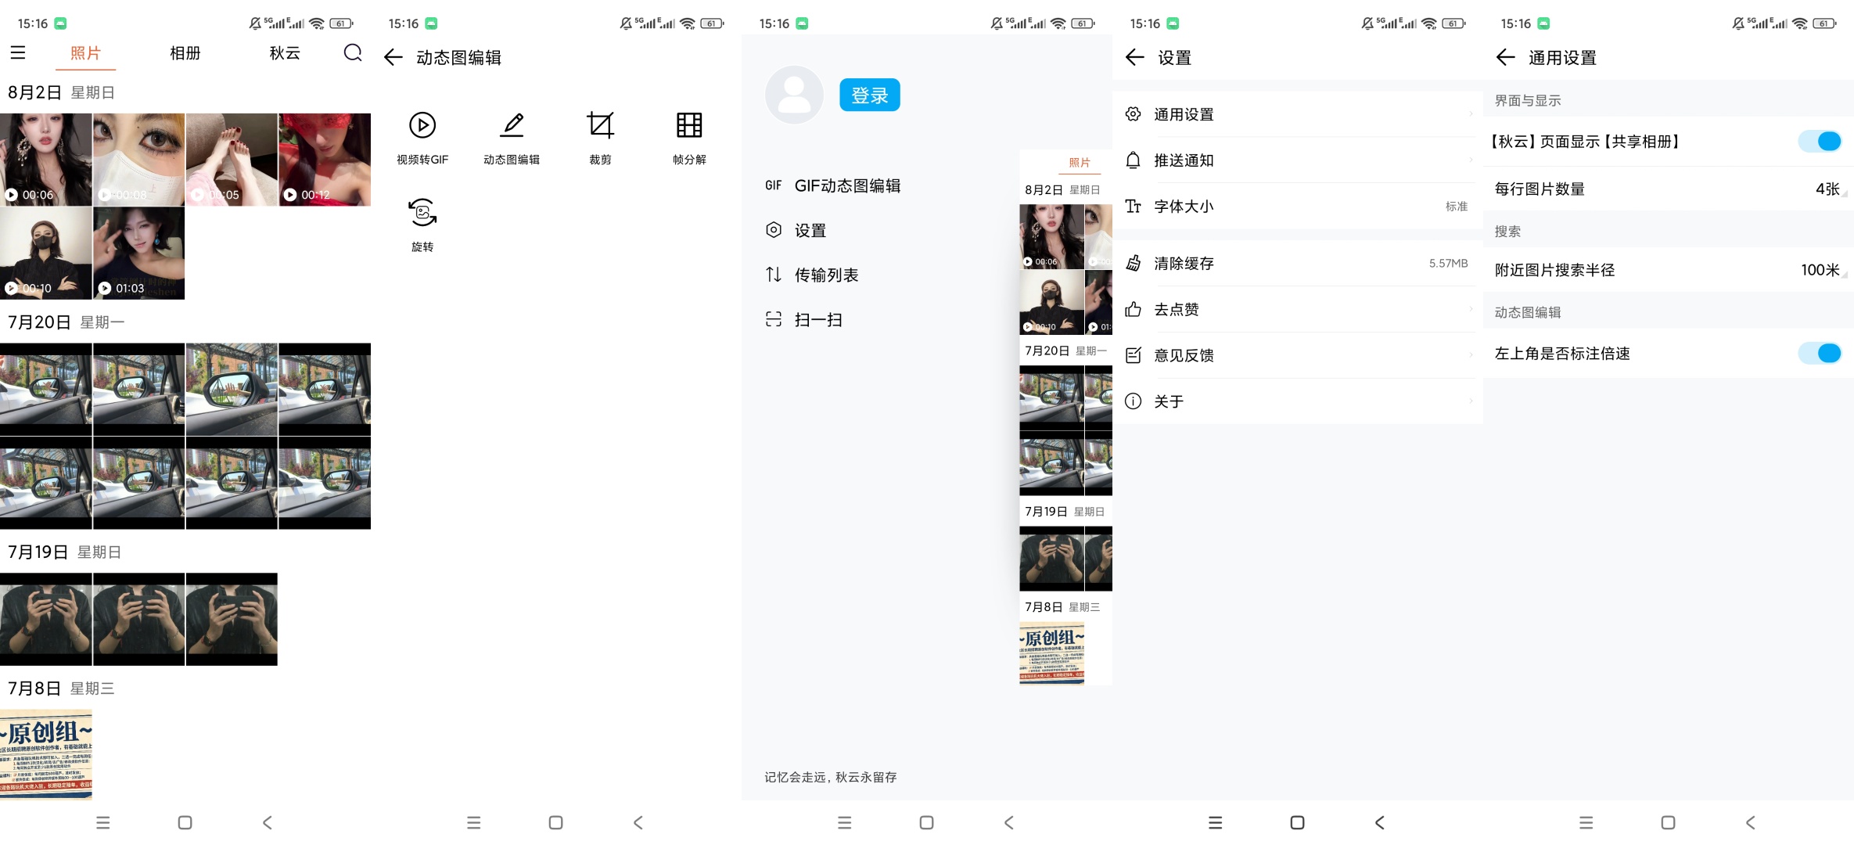Tap 去点赞 row in settings
Image resolution: width=1854 pixels, height=845 pixels.
(x=1298, y=309)
